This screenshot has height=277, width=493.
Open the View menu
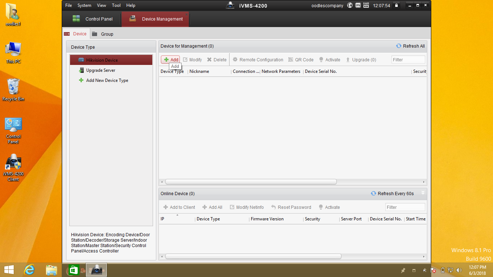coord(101,5)
